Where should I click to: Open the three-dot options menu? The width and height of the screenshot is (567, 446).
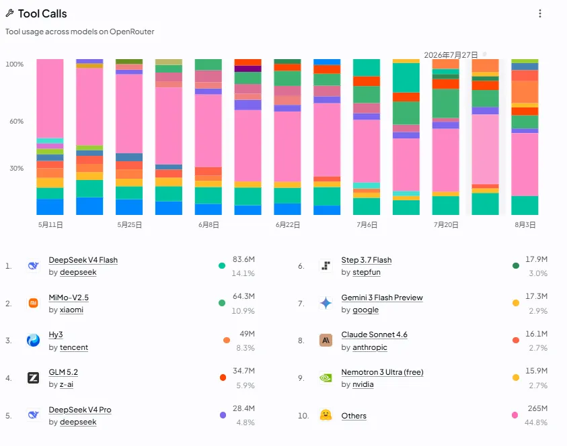pos(540,13)
